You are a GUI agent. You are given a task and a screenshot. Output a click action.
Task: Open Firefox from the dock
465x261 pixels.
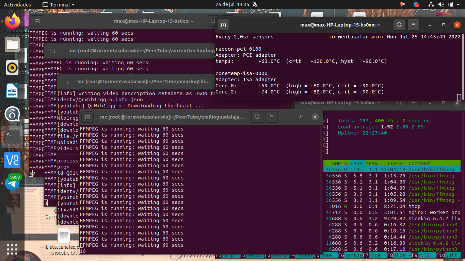[x=12, y=22]
